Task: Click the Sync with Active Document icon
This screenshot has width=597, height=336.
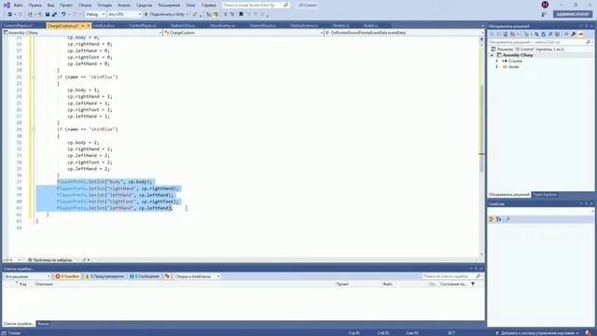Action: 536,35
